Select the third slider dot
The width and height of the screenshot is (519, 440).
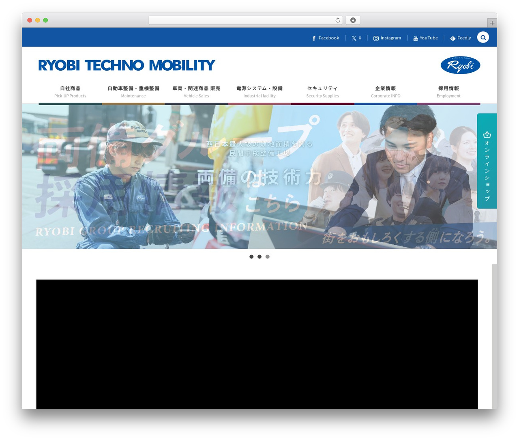(268, 257)
